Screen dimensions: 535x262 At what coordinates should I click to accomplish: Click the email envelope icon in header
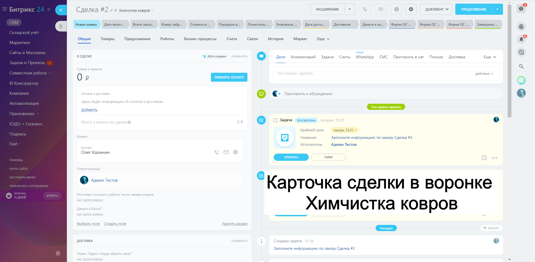click(381, 9)
